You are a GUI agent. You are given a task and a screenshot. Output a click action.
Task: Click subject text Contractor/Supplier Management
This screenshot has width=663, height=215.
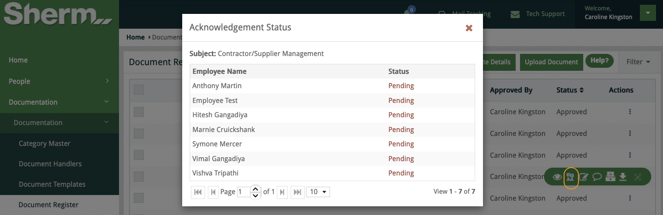point(271,54)
